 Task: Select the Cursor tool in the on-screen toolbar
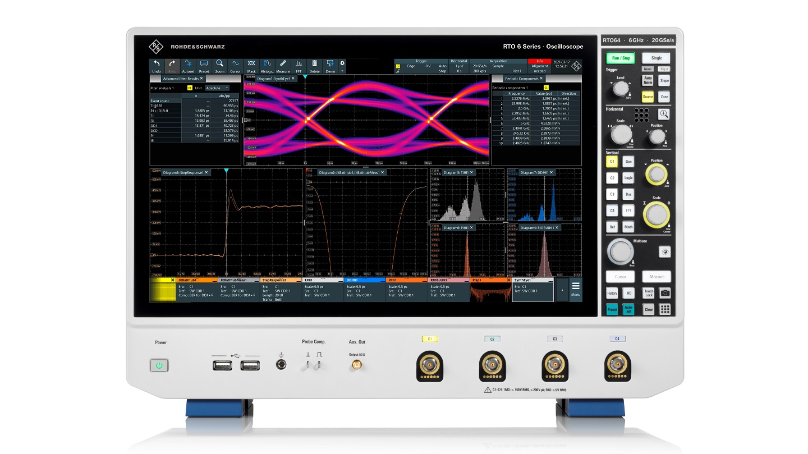click(x=236, y=66)
